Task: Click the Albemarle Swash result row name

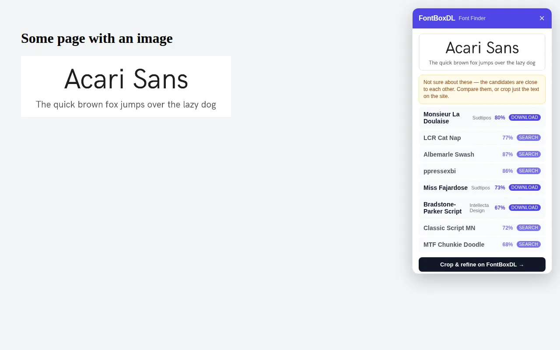Action: [449, 154]
